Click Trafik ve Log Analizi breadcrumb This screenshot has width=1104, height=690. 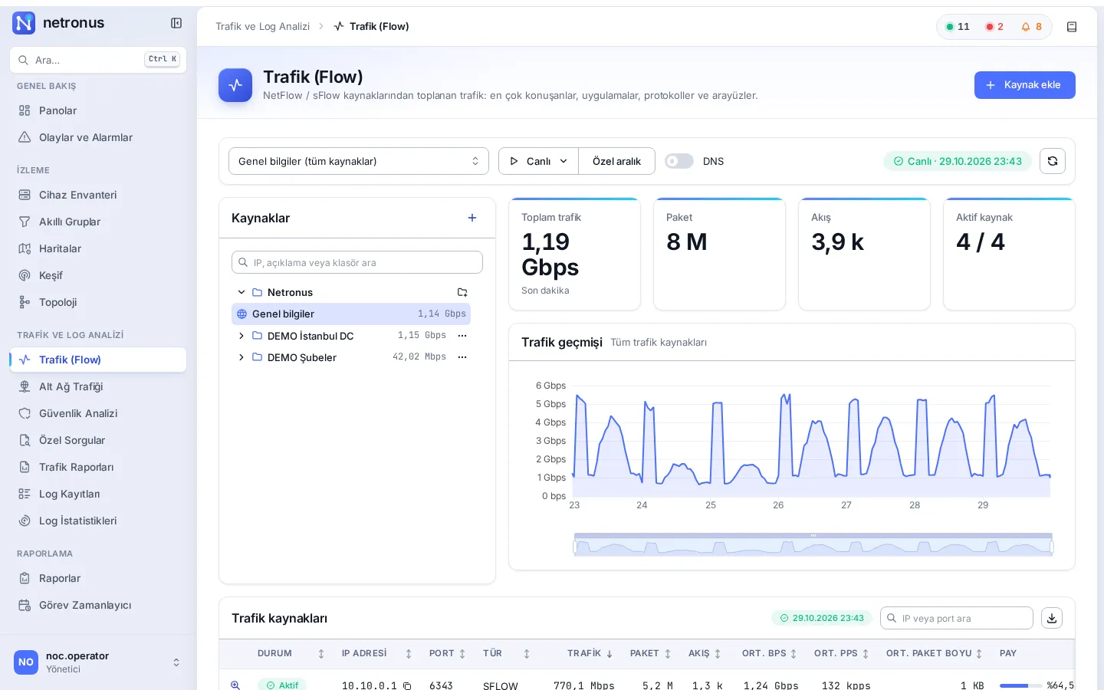click(x=262, y=26)
